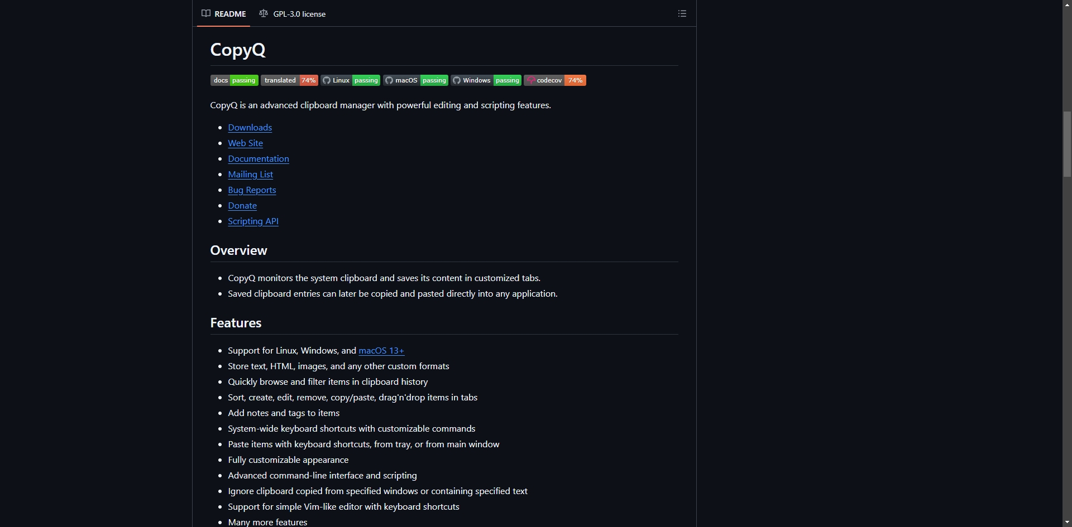The width and height of the screenshot is (1072, 527).
Task: Visit the Web Site link
Action: [245, 143]
